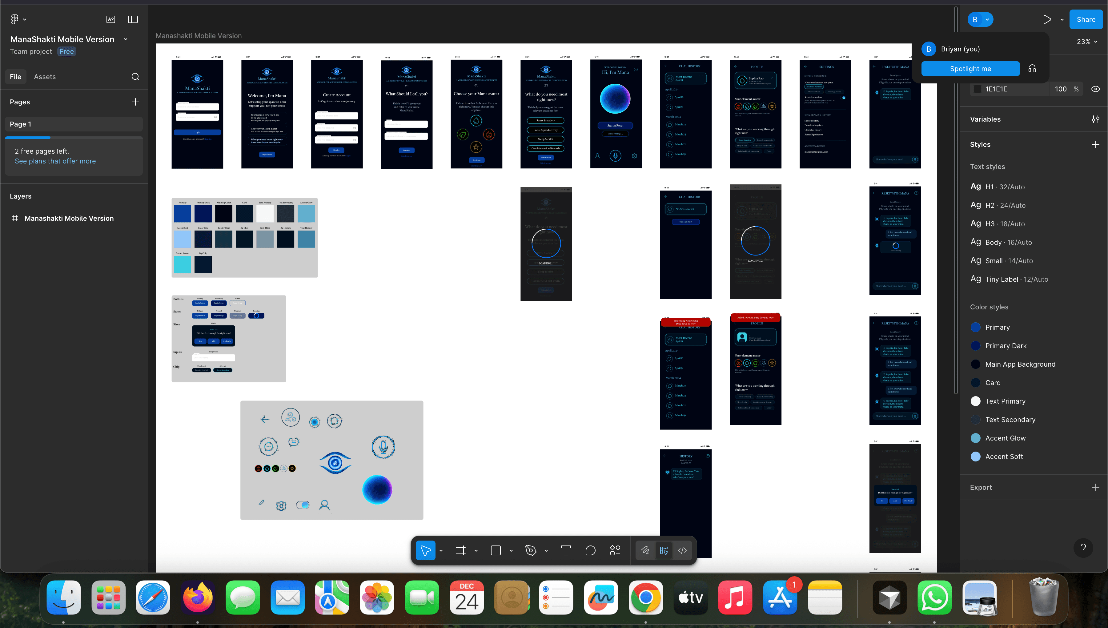This screenshot has width=1108, height=628.
Task: Expand ManaShakti Mobile Version file menu
Action: point(126,39)
